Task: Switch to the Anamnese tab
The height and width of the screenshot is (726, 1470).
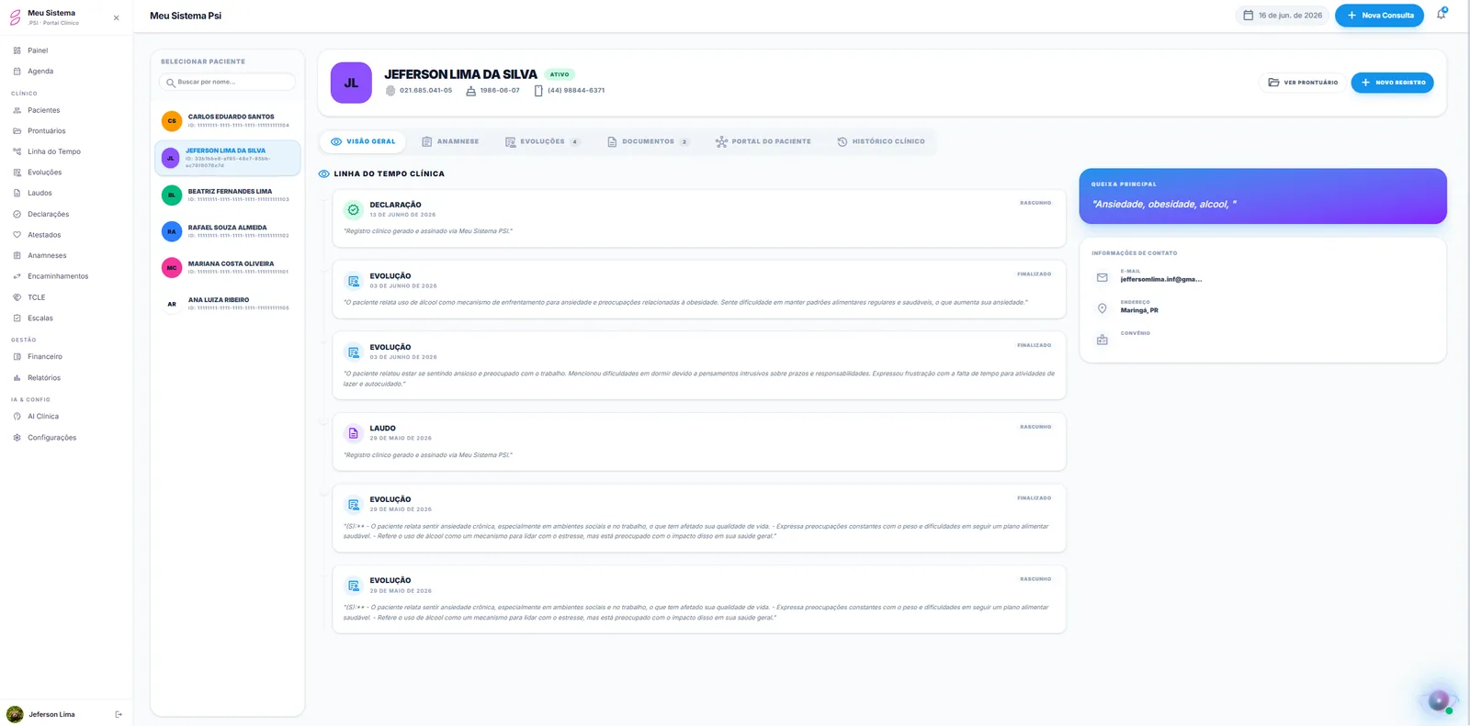Action: coord(450,141)
